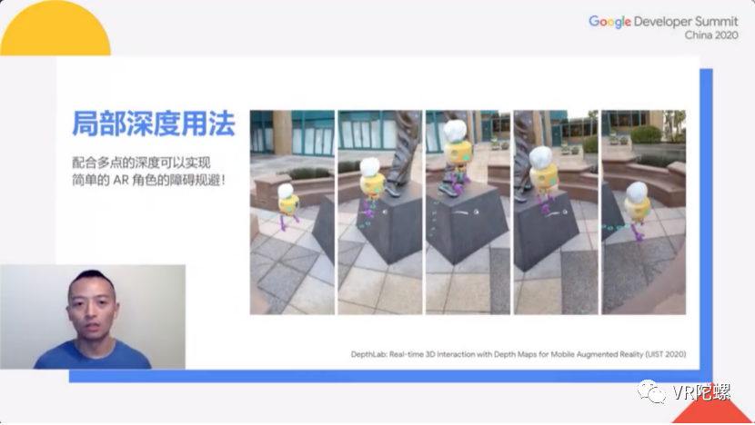
Task: Select the speaker webcam video thumbnail
Action: tap(93, 316)
